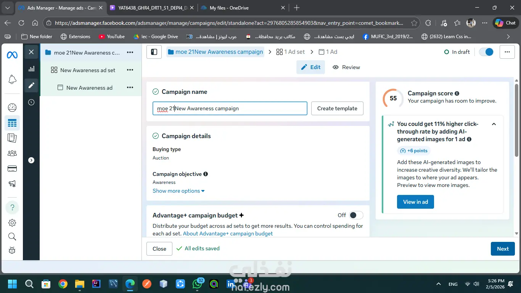Click the browser address bar
Viewport: 521px width, 293px height.
pyautogui.click(x=229, y=23)
